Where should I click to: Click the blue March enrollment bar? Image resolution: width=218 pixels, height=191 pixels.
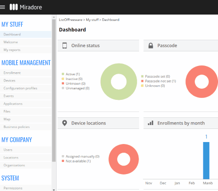click(x=206, y=160)
